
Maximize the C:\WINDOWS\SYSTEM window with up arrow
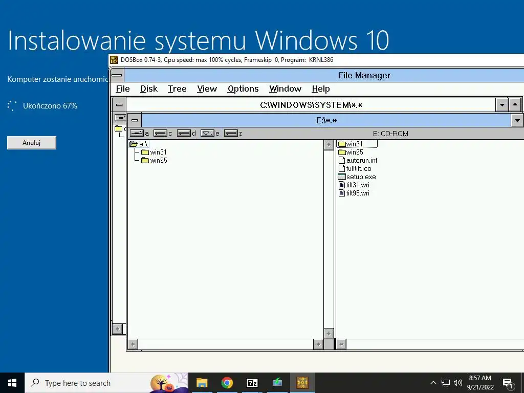coord(515,105)
